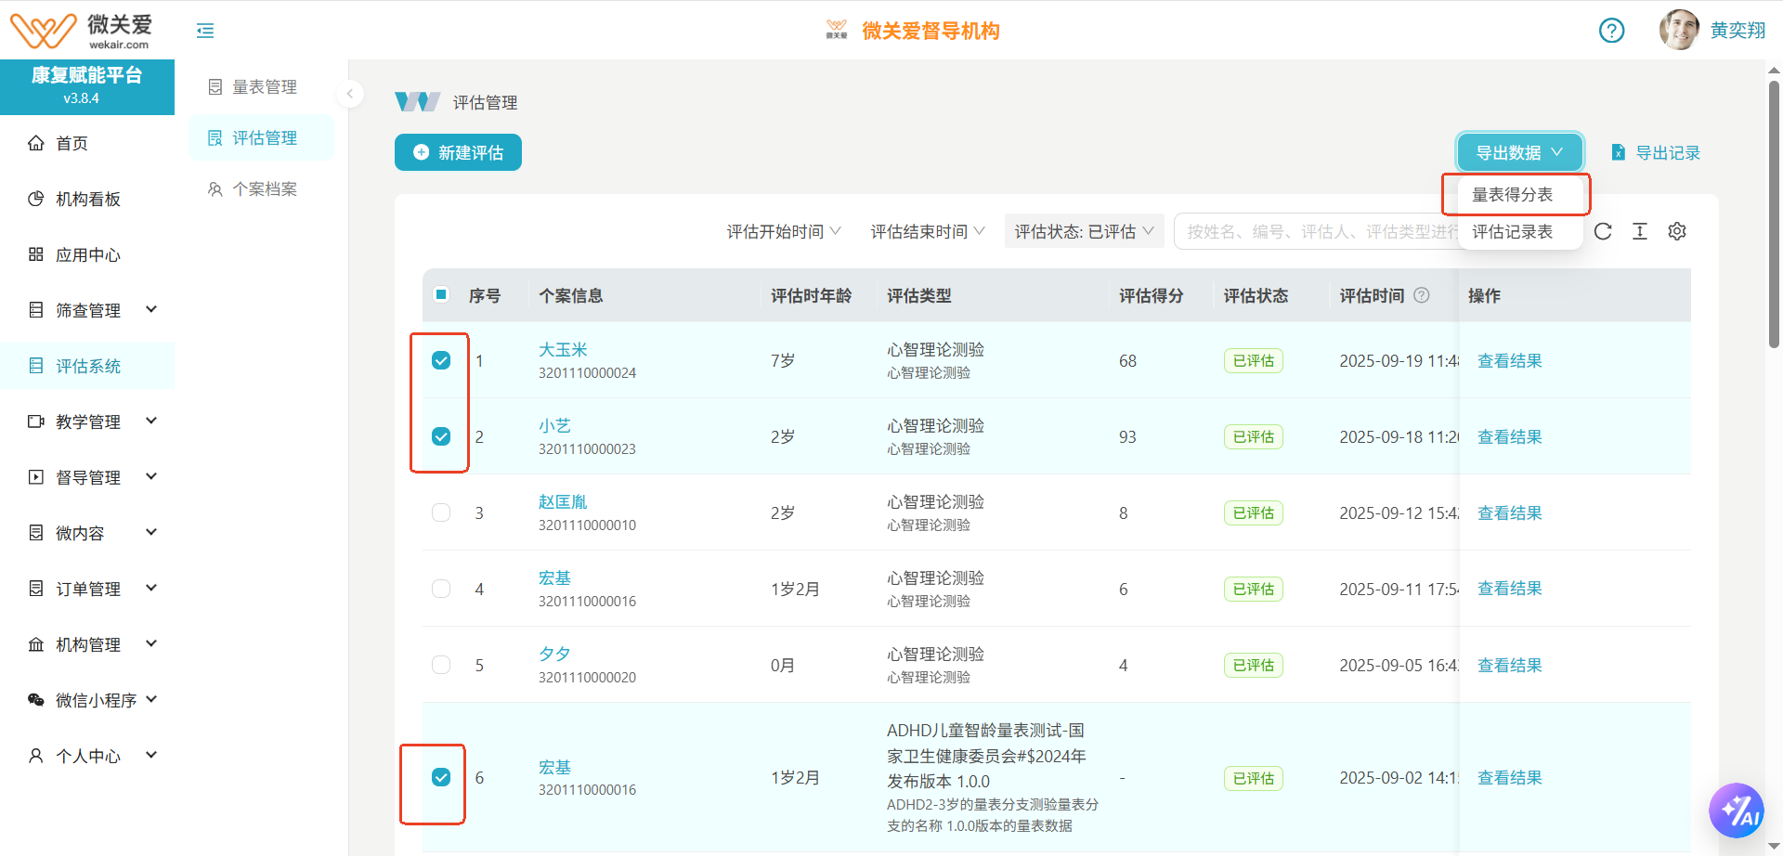Open the table column settings gear icon

coord(1677,231)
